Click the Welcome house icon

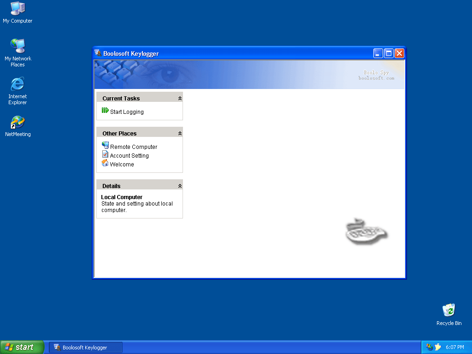coord(105,163)
